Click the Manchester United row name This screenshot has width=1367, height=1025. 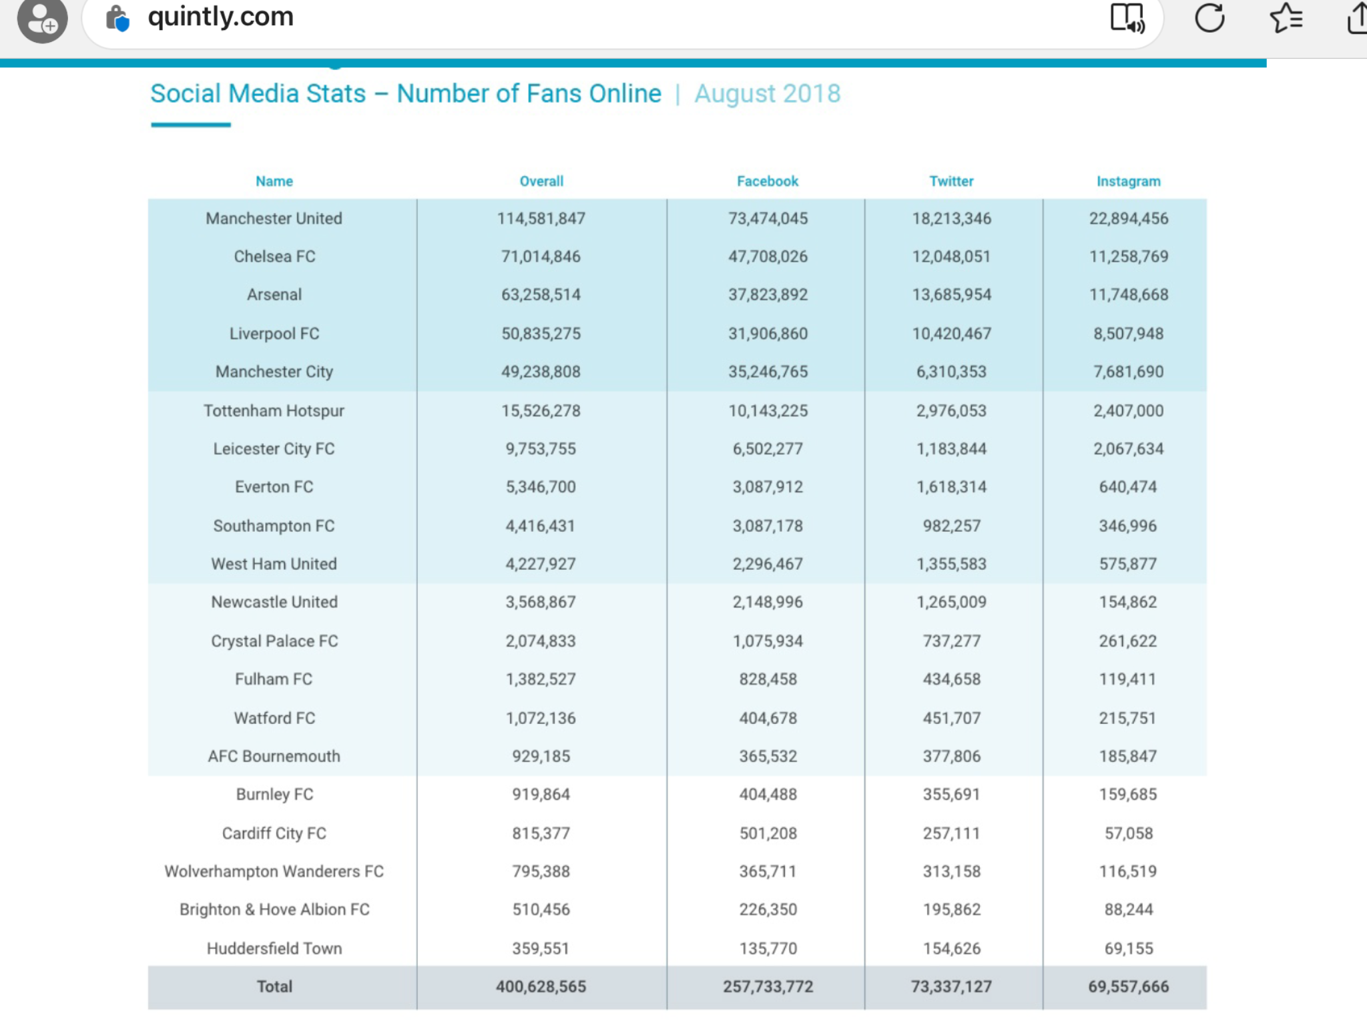[274, 218]
